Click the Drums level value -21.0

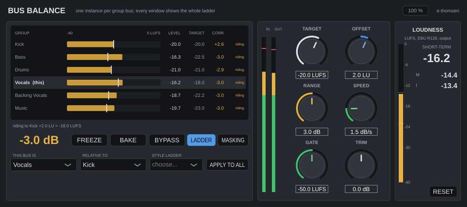point(175,70)
